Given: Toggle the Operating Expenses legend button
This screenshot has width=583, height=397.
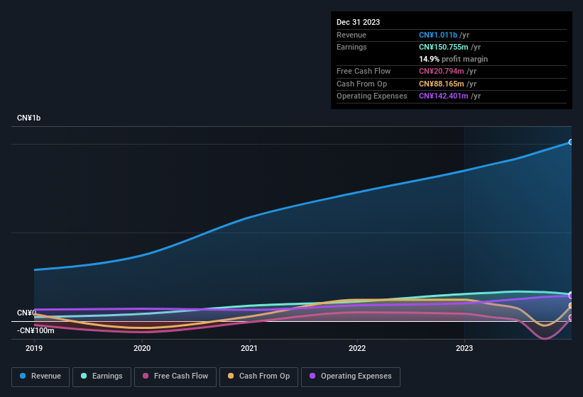Looking at the screenshot, I should click(351, 376).
